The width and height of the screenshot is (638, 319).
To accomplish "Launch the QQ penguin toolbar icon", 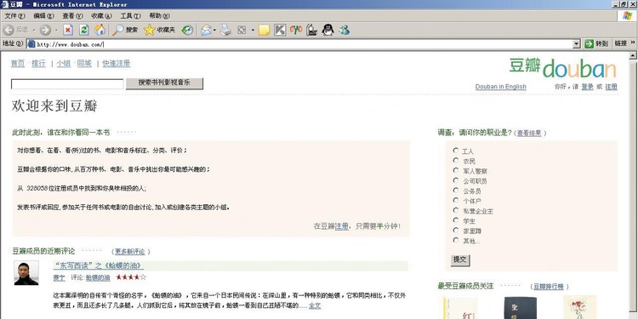I will [x=328, y=29].
